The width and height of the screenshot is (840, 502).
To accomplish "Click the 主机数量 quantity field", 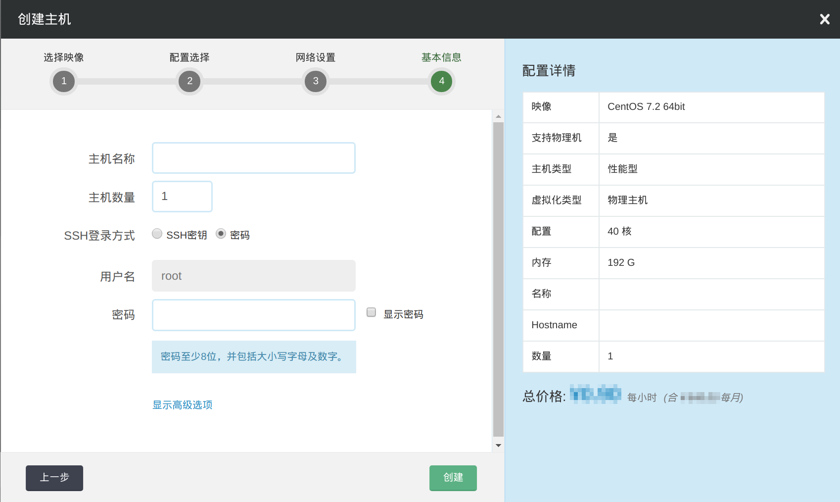I will [x=182, y=197].
